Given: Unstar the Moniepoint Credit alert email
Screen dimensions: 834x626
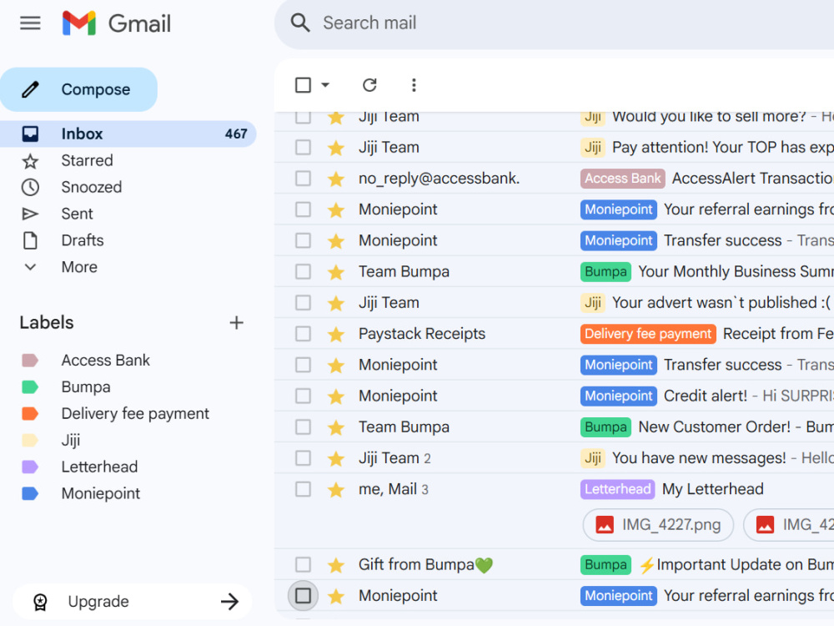Looking at the screenshot, I should (x=335, y=396).
